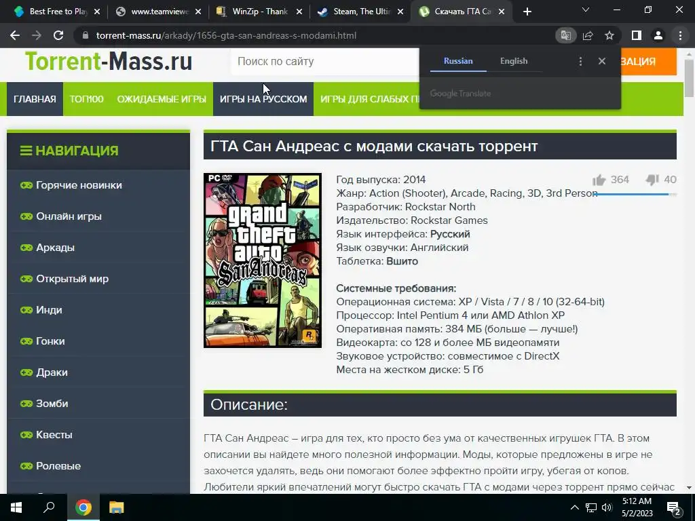The width and height of the screenshot is (695, 521).
Task: Show hidden system tray icons
Action: (574, 507)
